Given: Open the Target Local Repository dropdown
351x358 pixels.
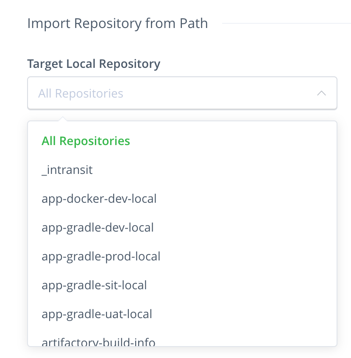Looking at the screenshot, I should [x=182, y=93].
